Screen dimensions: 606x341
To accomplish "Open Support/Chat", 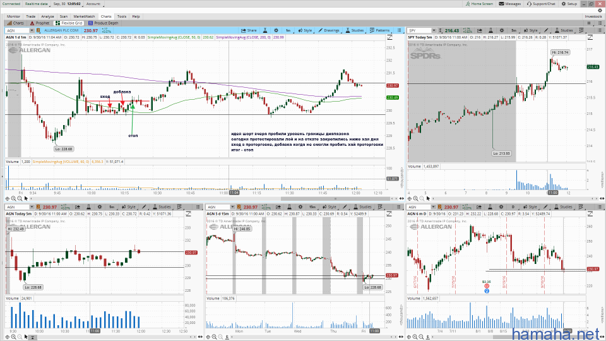I will tap(542, 4).
